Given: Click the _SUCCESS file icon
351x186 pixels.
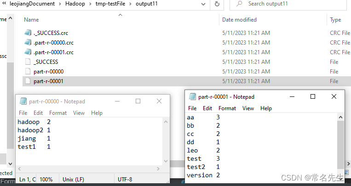Looking at the screenshot, I should [28, 62].
